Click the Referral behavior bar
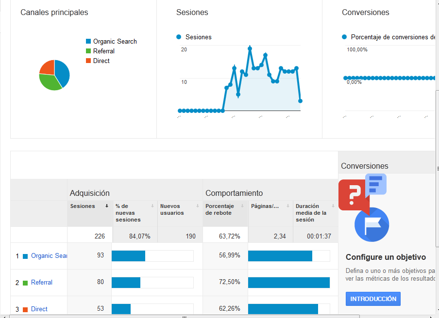Viewport: 439px width, 318px height. [289, 283]
